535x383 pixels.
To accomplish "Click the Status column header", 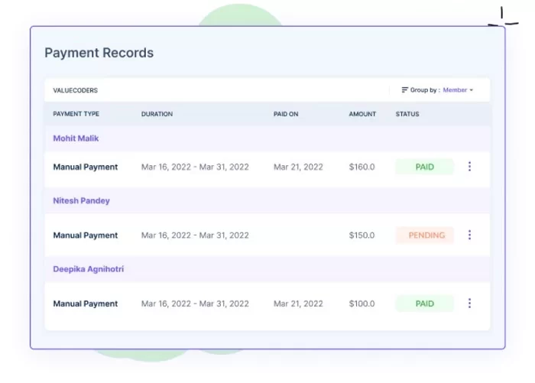I will [x=407, y=114].
